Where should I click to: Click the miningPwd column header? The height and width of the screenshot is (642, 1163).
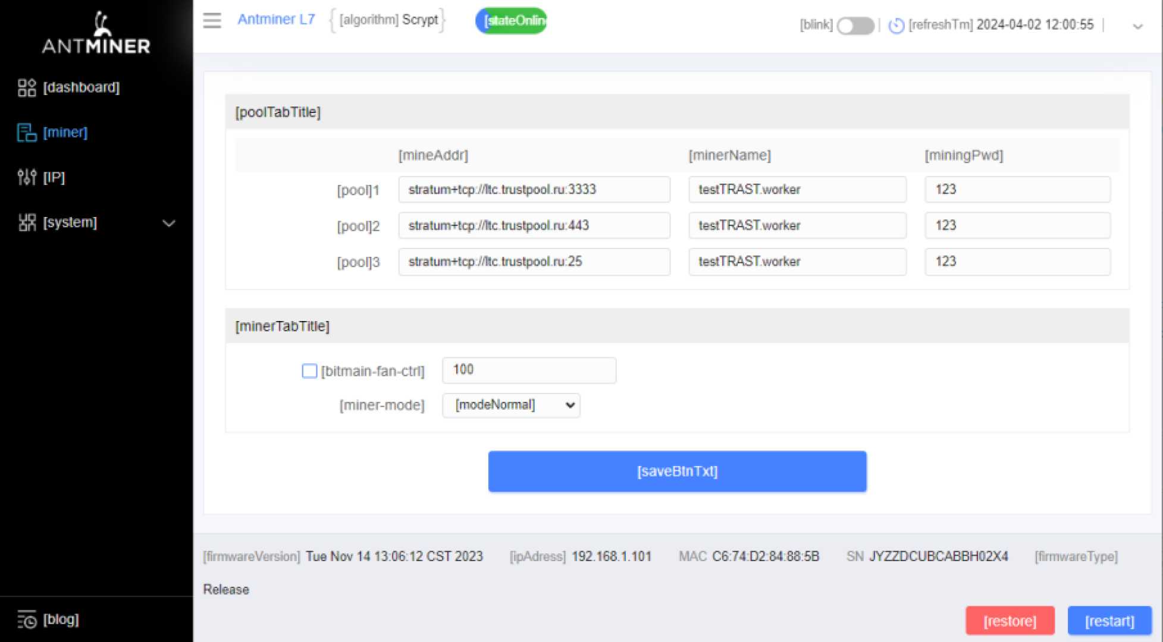[x=964, y=156]
